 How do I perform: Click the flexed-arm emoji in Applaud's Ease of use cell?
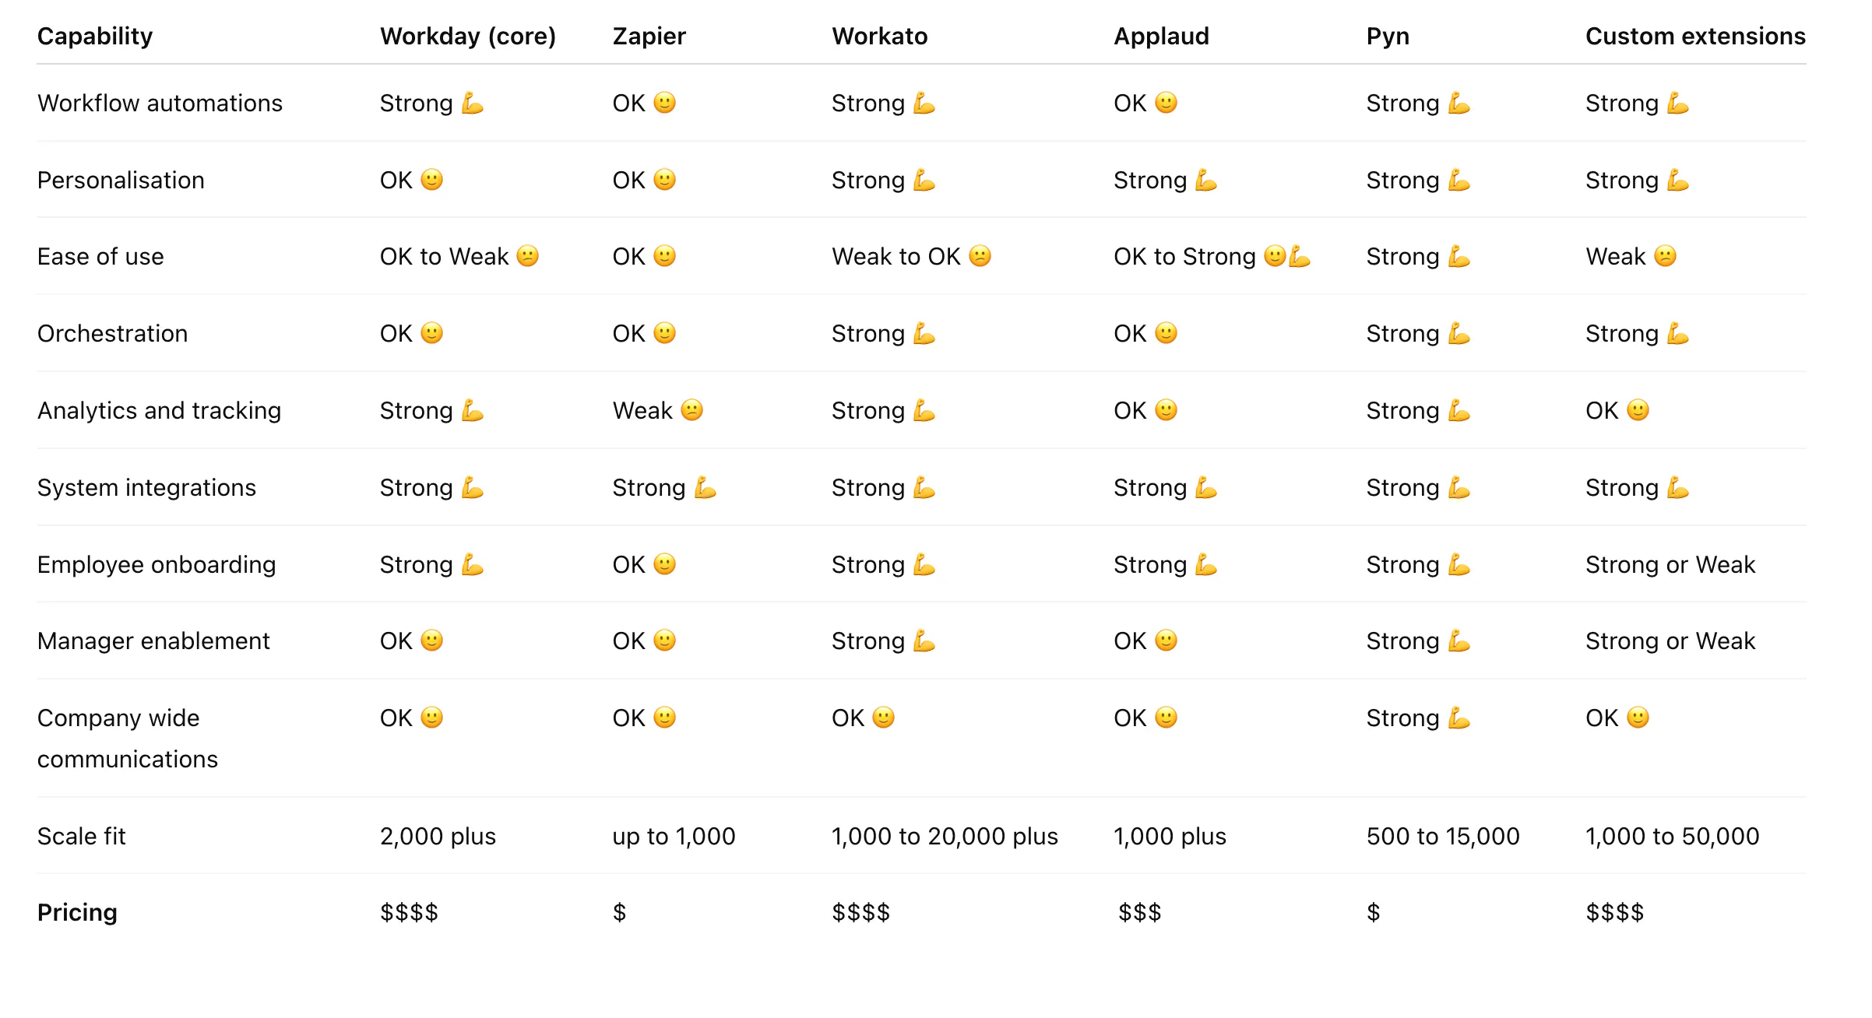(1300, 256)
